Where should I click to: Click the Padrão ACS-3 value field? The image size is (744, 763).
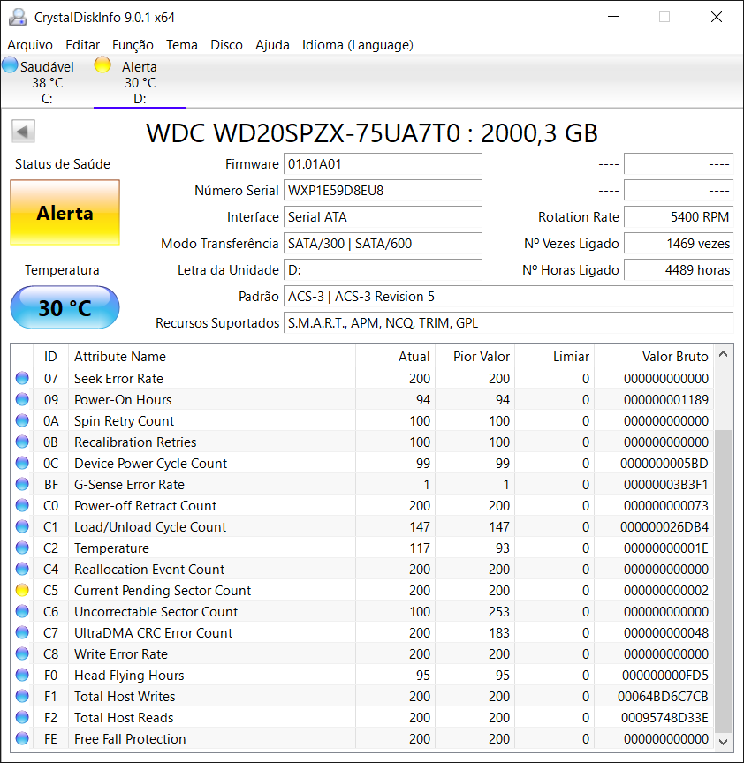509,297
